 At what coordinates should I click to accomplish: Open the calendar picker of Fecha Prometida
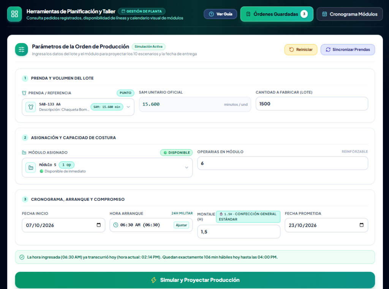pyautogui.click(x=362, y=225)
